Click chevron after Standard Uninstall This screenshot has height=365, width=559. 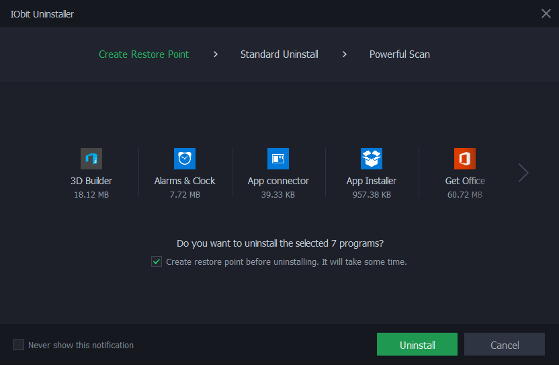(345, 54)
